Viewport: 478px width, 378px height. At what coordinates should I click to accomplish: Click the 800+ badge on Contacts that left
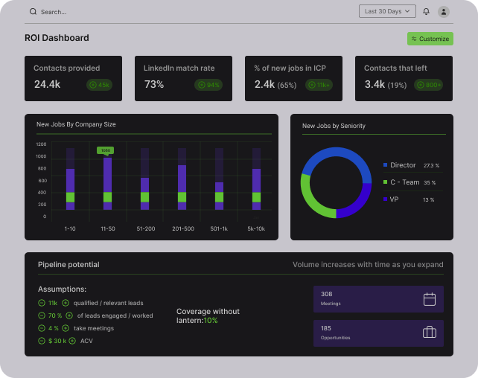[429, 85]
